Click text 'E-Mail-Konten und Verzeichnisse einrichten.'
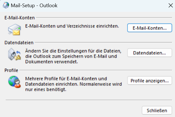The image size is (175, 117). point(72,26)
